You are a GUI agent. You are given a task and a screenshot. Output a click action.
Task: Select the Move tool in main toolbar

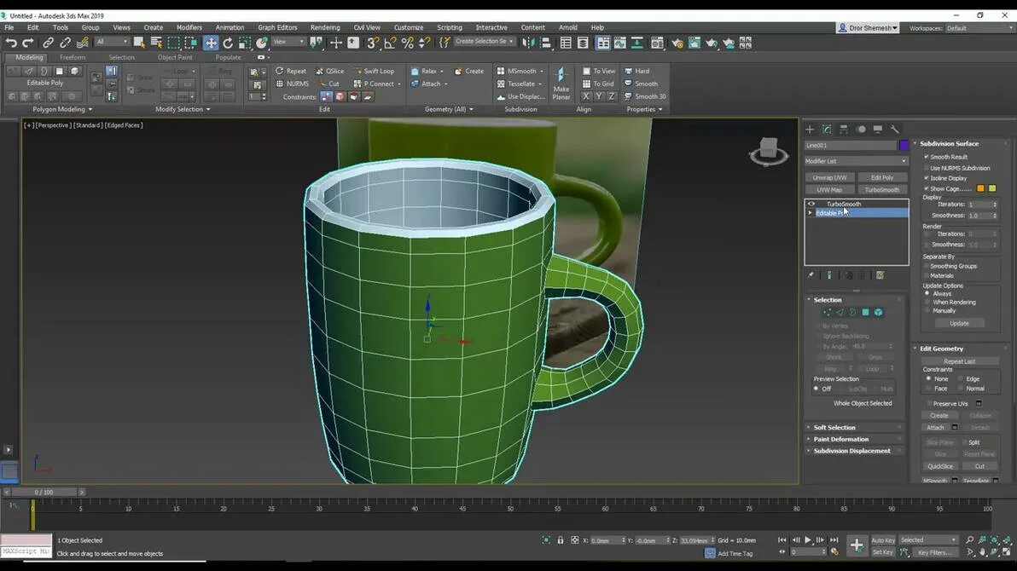point(211,43)
